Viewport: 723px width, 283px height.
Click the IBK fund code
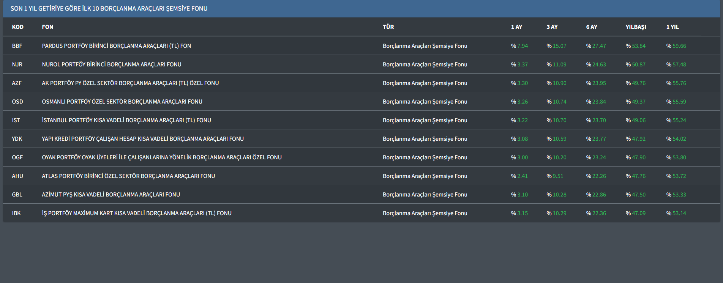[16, 213]
